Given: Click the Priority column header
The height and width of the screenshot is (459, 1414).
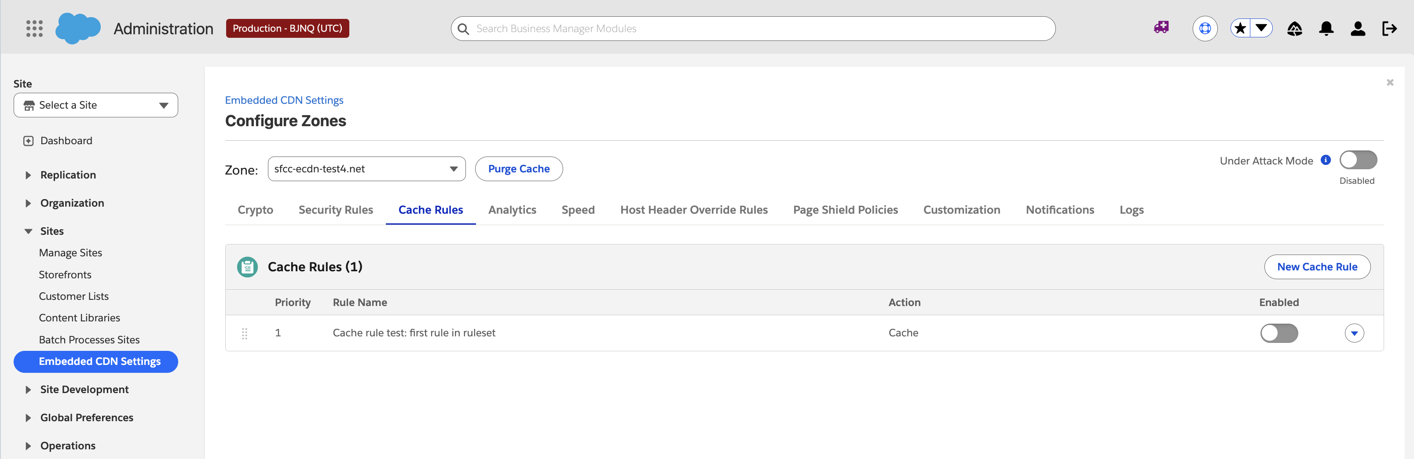Looking at the screenshot, I should click(x=293, y=303).
